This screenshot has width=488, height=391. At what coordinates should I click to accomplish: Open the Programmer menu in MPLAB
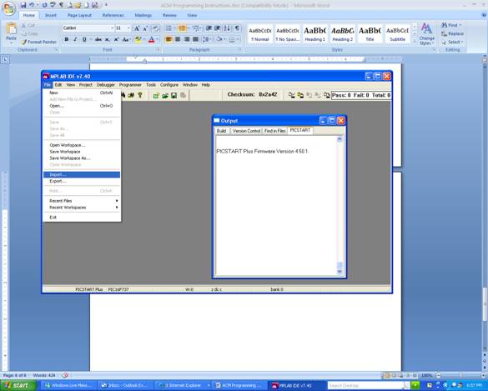130,84
